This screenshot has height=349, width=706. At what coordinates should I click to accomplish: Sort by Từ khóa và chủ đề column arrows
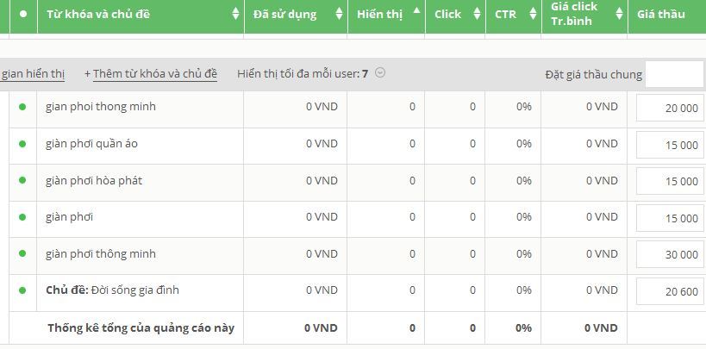click(x=235, y=14)
